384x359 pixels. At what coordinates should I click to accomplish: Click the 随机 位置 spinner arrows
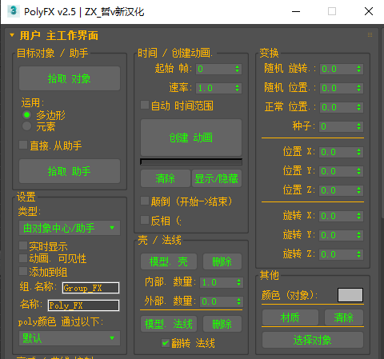(x=359, y=88)
